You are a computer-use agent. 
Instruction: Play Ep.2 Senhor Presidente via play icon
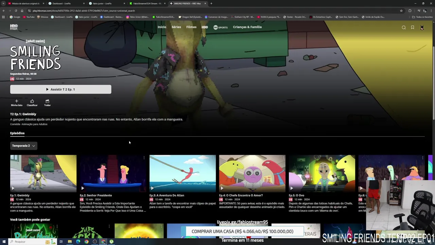pyautogui.click(x=83, y=188)
